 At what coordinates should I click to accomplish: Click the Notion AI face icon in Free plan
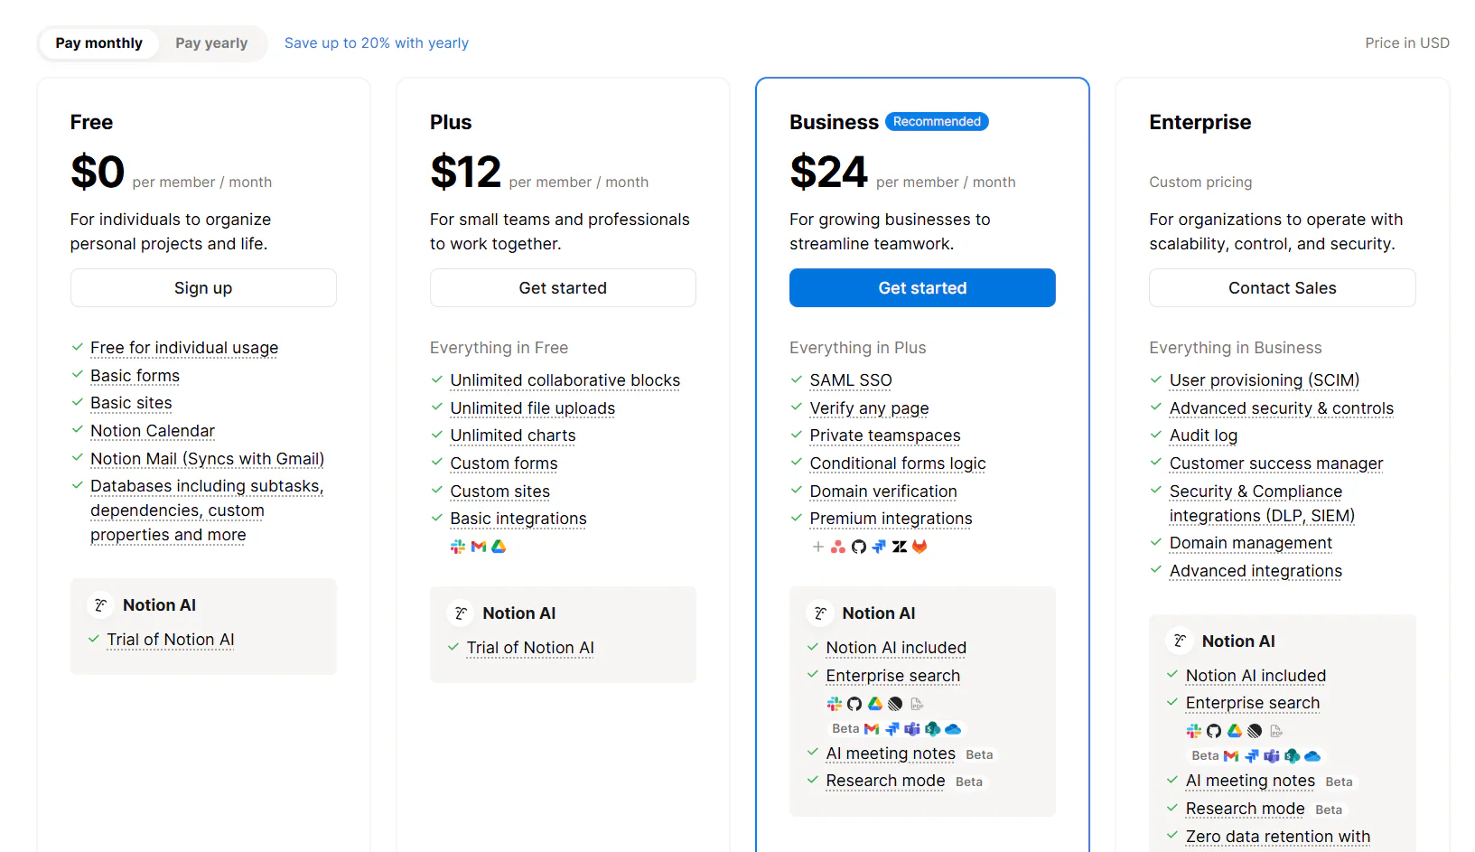101,605
